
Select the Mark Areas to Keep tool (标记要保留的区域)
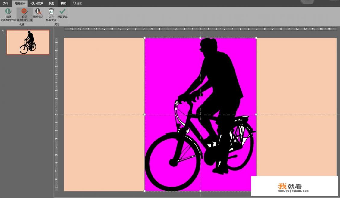click(x=8, y=15)
